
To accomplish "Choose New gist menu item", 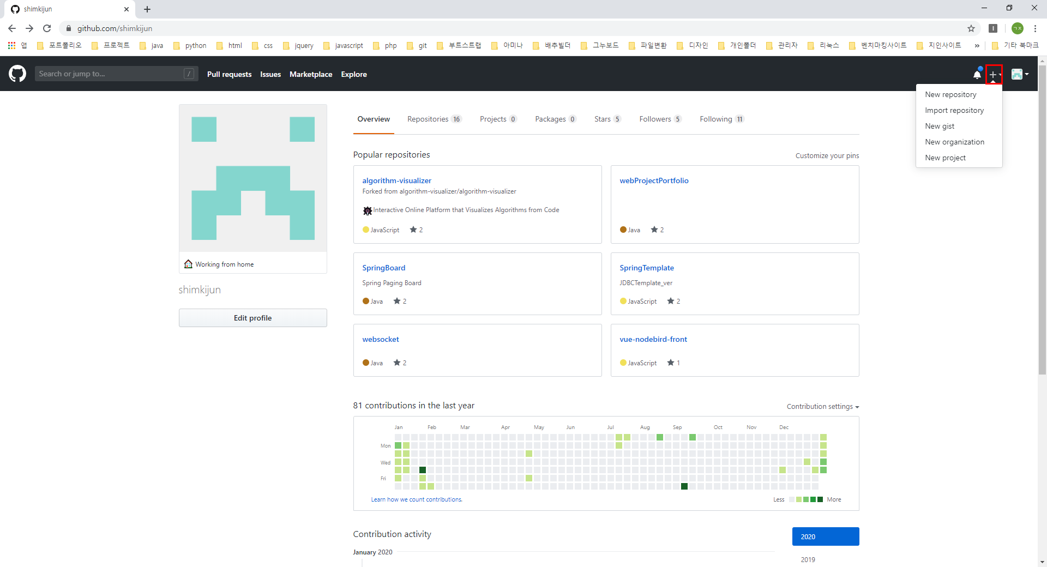I will tap(940, 126).
